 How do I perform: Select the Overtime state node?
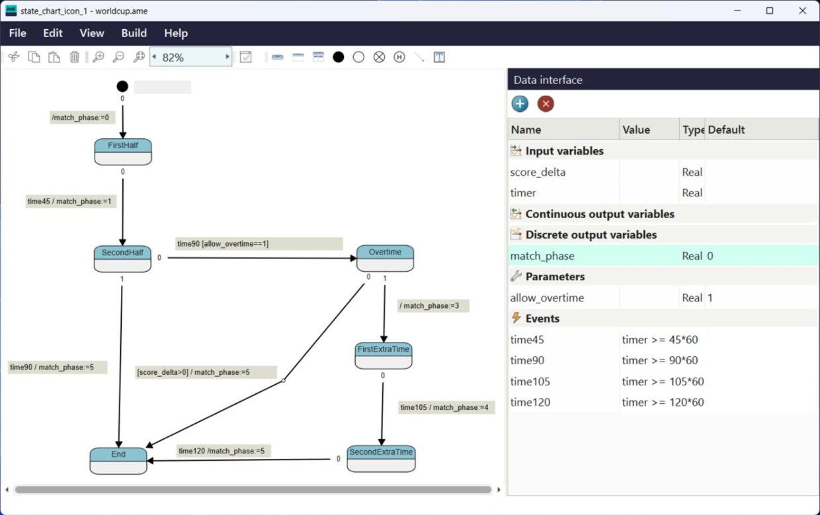(x=385, y=258)
